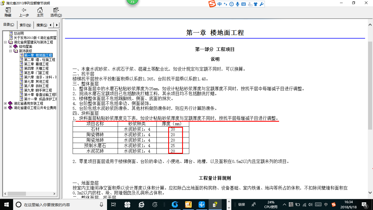Open the Internet Explorer taskbar icon
Image resolution: width=373 pixels, height=210 pixels.
pos(141,204)
